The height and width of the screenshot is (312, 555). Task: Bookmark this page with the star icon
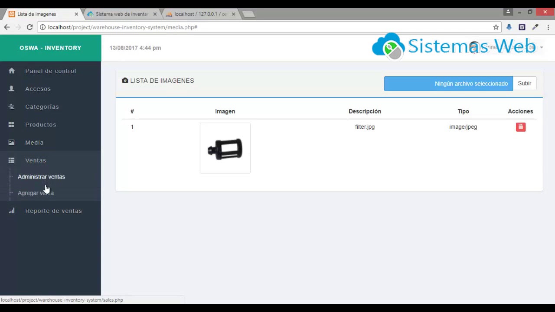point(496,27)
